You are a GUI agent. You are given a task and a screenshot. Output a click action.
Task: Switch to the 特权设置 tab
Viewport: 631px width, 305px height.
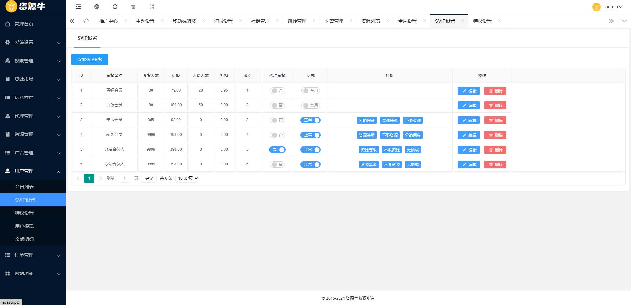pyautogui.click(x=482, y=21)
